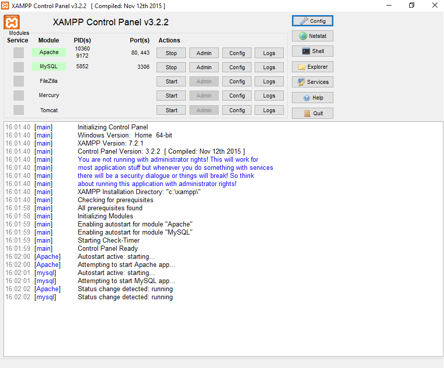Toggle Mercury service install checkbox

coord(19,96)
